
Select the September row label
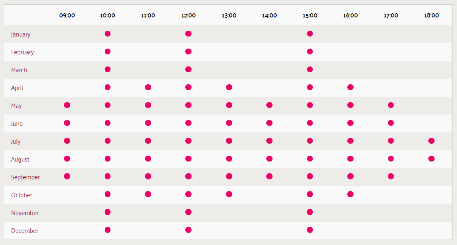click(25, 177)
